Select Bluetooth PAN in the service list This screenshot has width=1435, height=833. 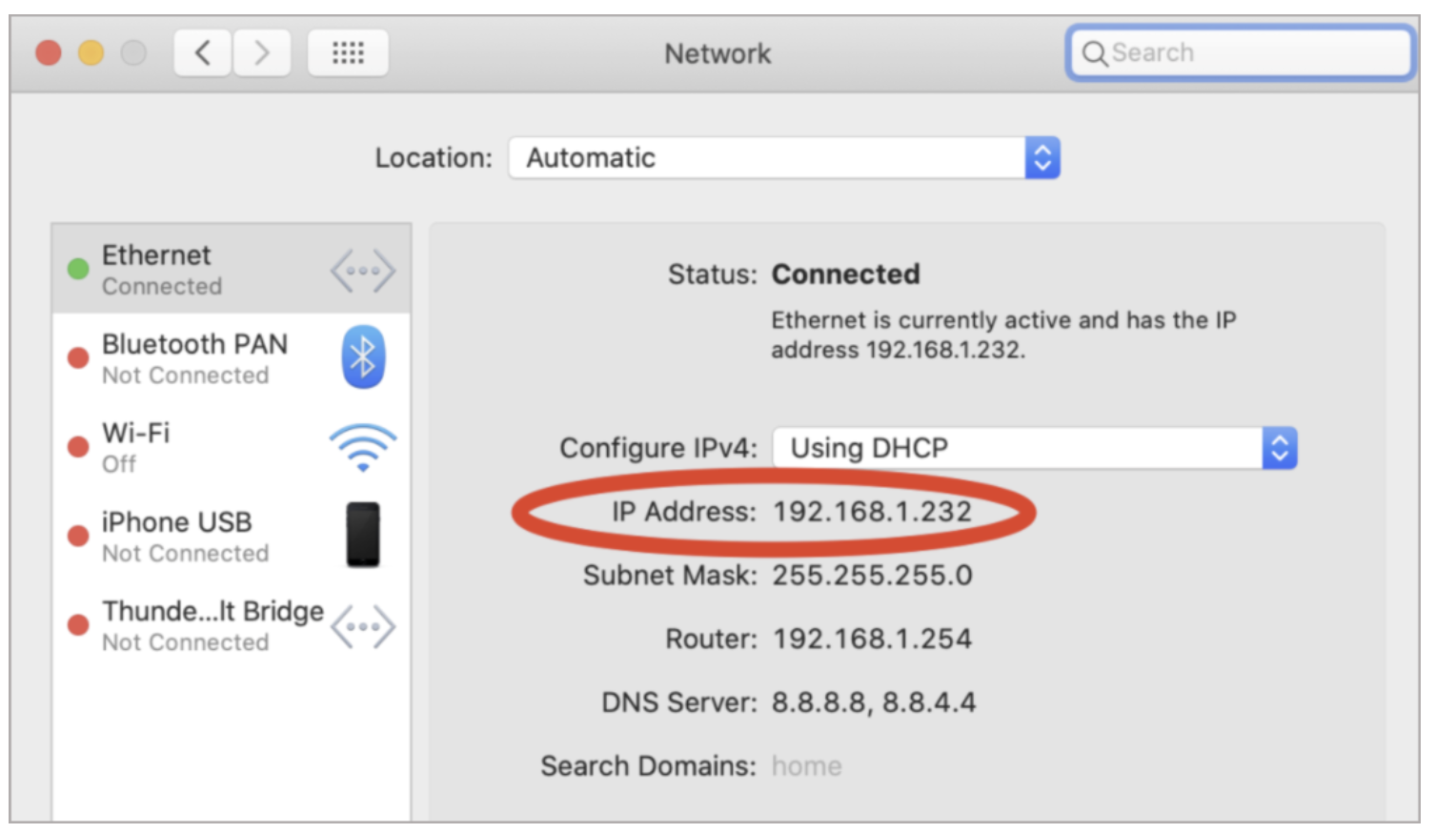tap(195, 358)
